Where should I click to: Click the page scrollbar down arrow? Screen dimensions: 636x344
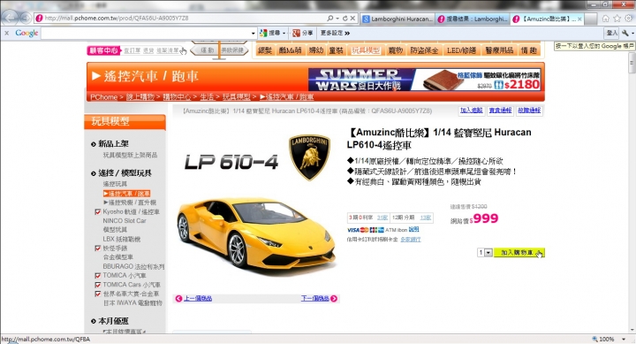(631, 330)
